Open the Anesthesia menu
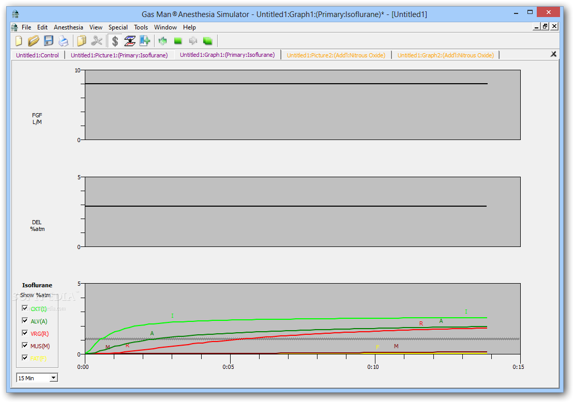 coord(68,27)
